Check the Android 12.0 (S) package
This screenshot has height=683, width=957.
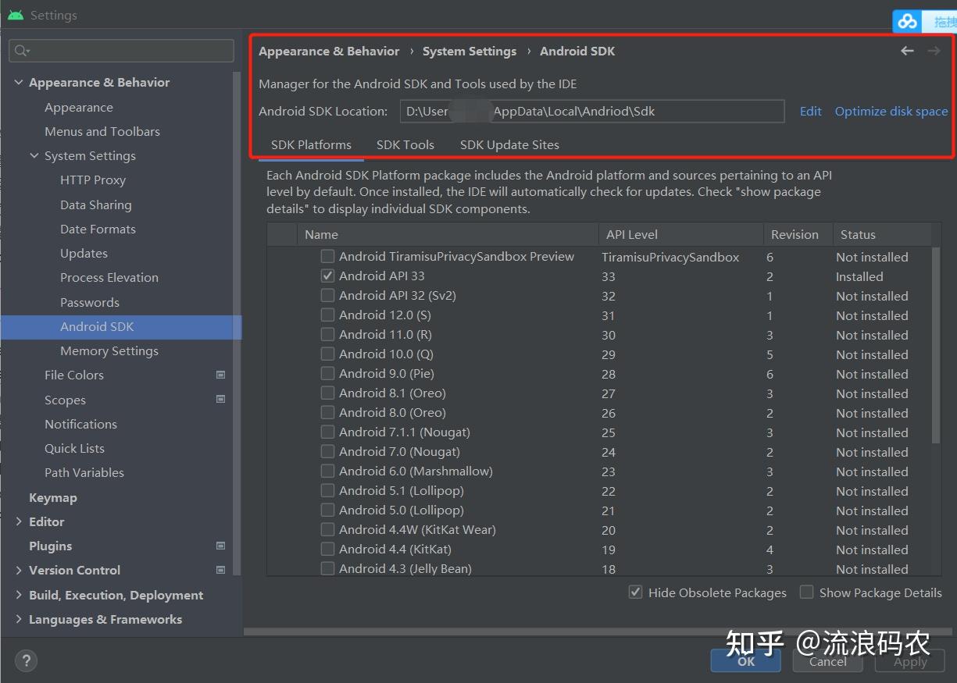327,315
